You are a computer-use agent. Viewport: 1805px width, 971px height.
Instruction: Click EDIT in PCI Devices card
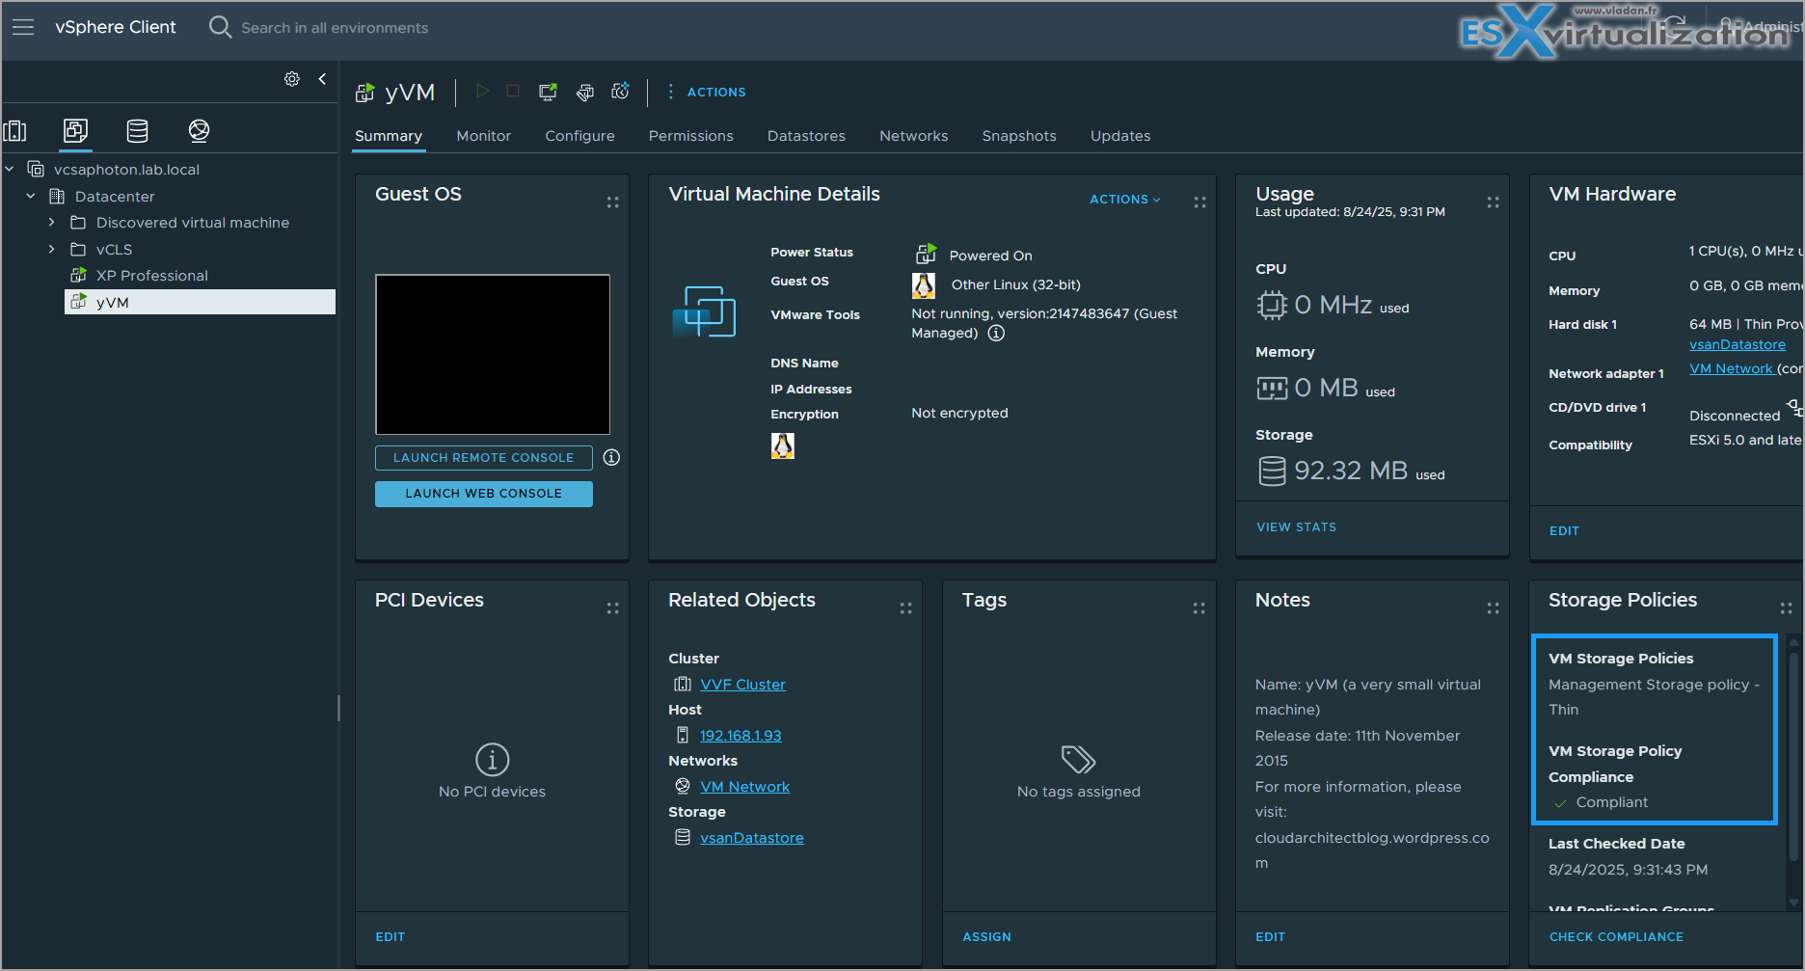[x=390, y=937]
